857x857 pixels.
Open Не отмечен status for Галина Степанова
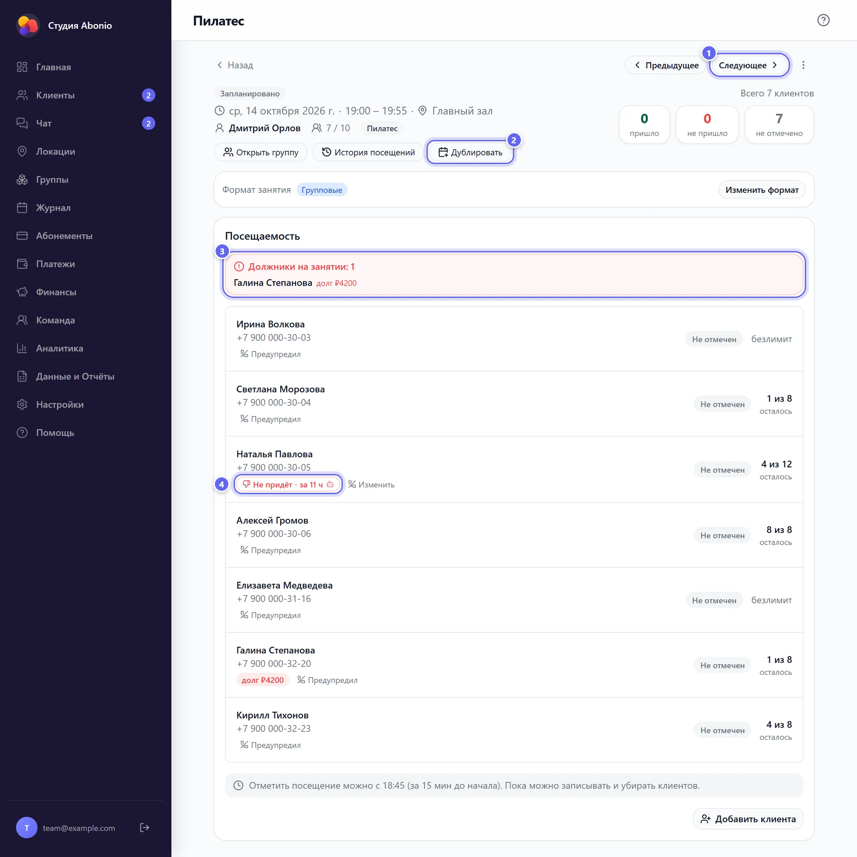tap(722, 665)
